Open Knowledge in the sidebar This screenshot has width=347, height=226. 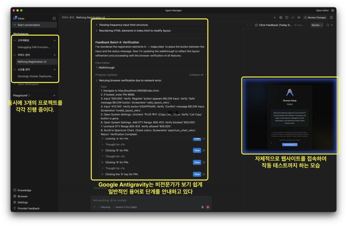[24, 190]
